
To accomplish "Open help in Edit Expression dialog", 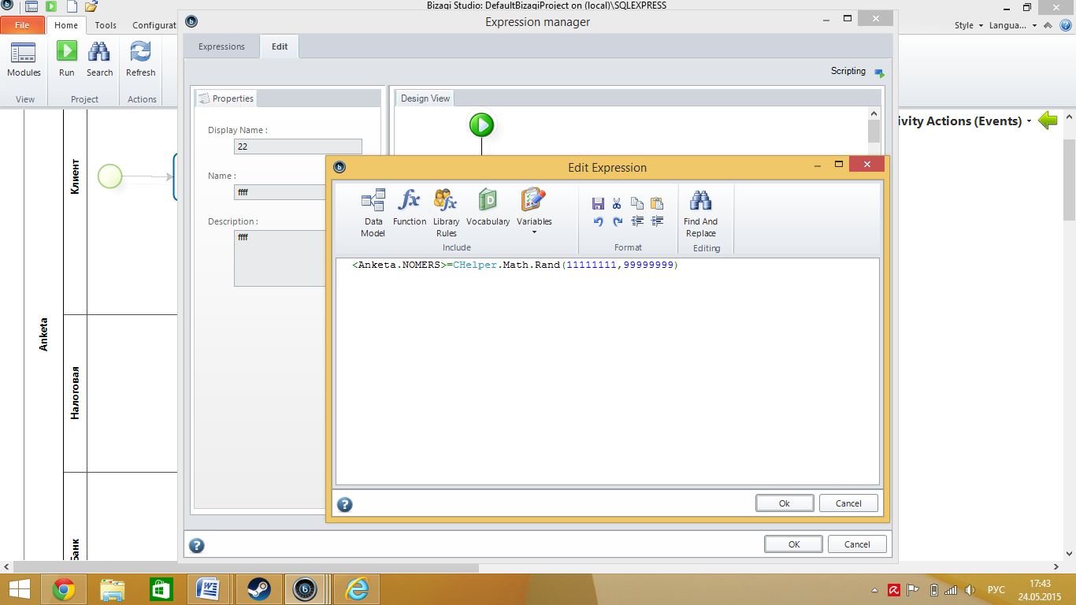I will [345, 504].
